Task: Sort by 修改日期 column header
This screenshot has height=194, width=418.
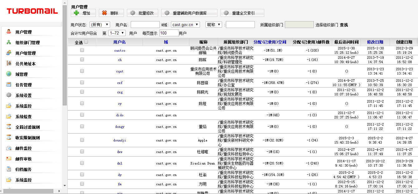Action: [375, 42]
